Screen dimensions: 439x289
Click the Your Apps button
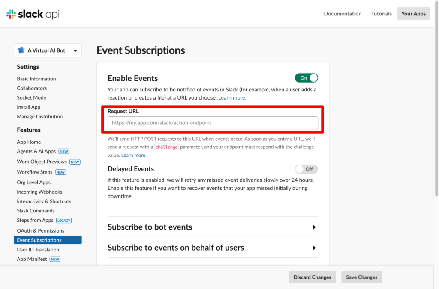[413, 14]
